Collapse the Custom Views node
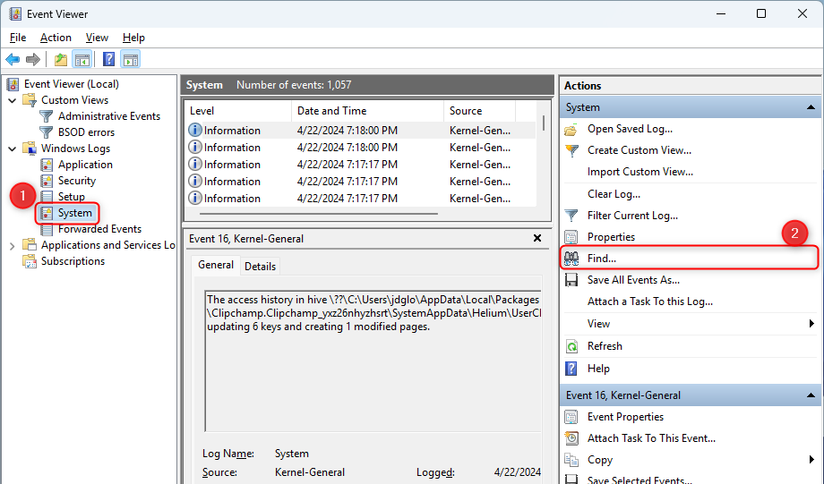 [13, 100]
